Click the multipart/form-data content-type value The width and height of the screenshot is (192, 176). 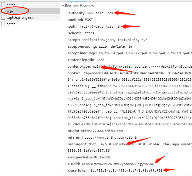[142, 66]
